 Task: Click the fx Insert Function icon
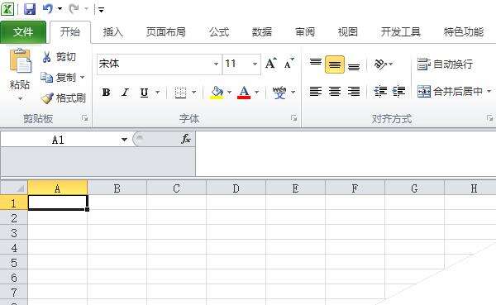pos(186,139)
